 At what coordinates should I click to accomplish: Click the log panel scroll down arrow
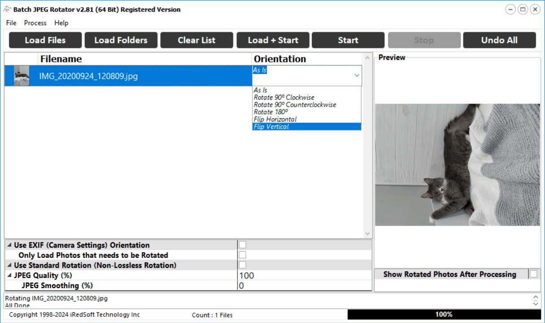pyautogui.click(x=536, y=304)
